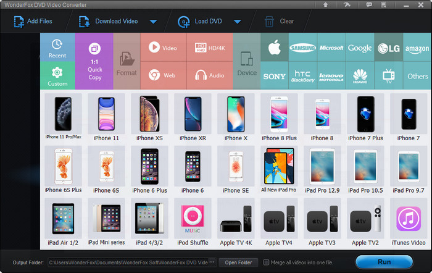Pick the iPhone XS profile
Screen dimensions: 432x273
[149, 117]
